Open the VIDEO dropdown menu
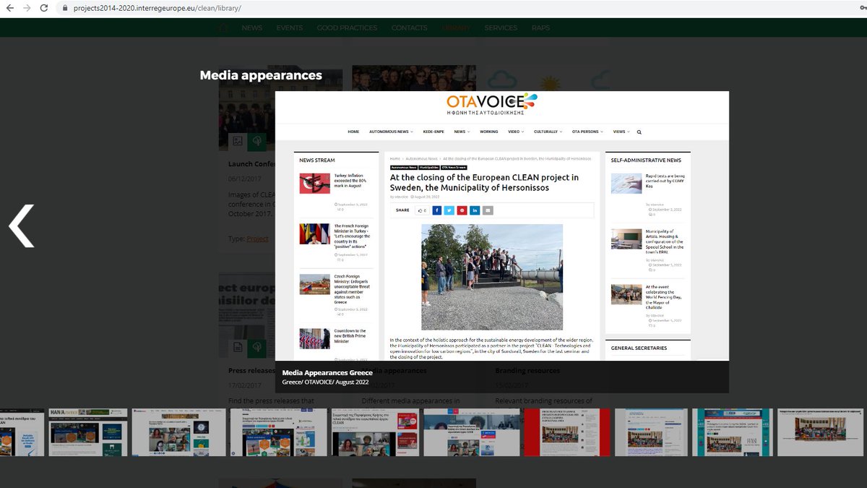This screenshot has width=867, height=488. click(x=514, y=132)
